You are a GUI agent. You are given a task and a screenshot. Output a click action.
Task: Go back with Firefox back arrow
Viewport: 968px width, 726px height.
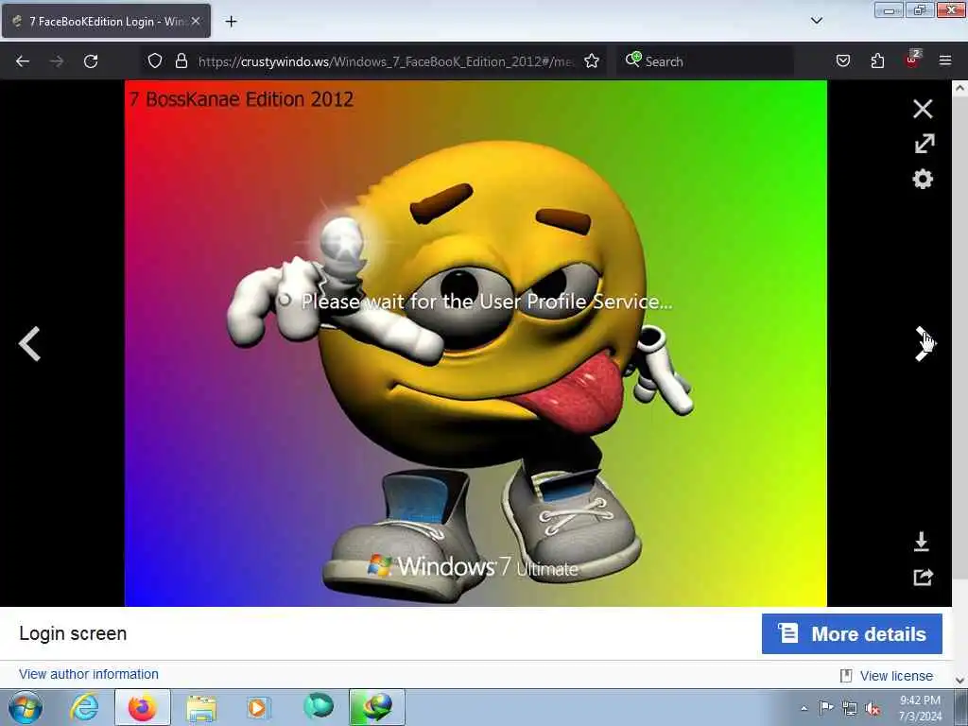(23, 61)
